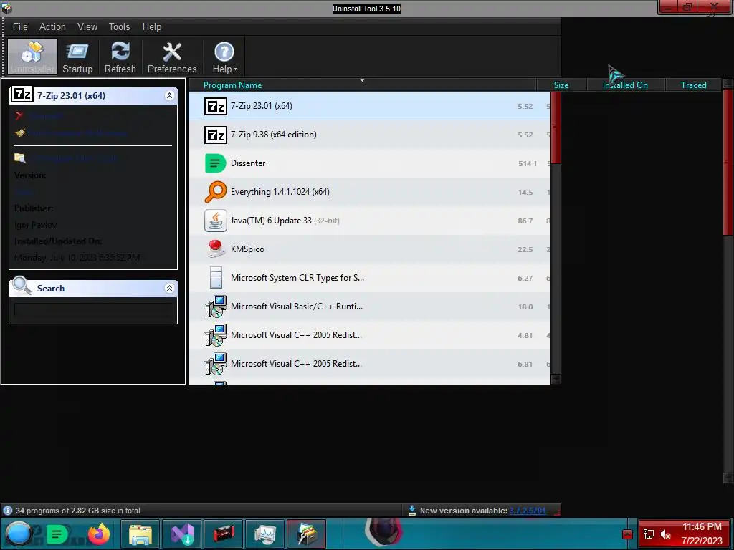Click 7-Zip icon in details panel header
This screenshot has width=734, height=550.
coord(22,95)
